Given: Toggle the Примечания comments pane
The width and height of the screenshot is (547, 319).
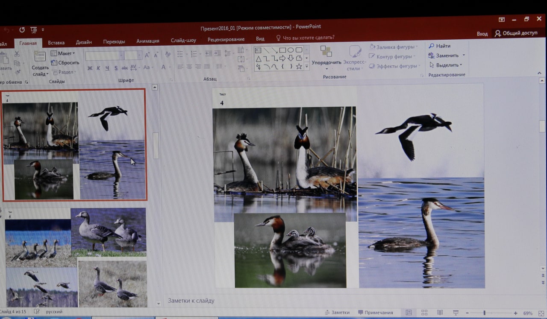Looking at the screenshot, I should pos(375,313).
